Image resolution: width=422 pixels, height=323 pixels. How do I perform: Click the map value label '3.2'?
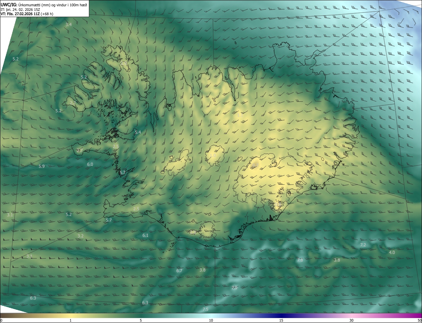(x=80, y=236)
